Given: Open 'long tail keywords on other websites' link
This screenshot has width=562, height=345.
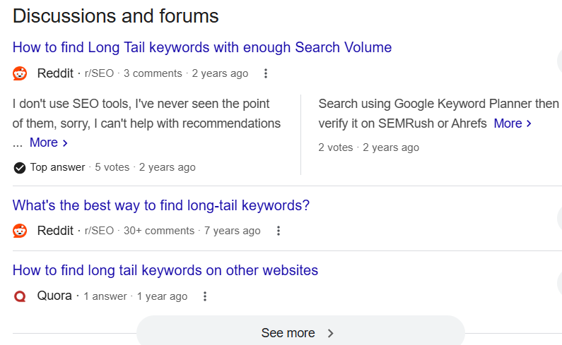Looking at the screenshot, I should click(x=165, y=270).
